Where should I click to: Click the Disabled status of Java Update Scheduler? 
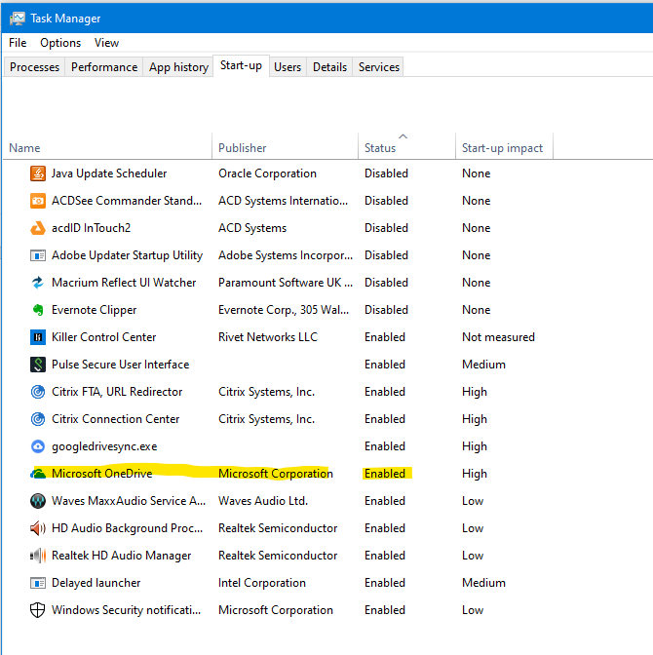387,173
